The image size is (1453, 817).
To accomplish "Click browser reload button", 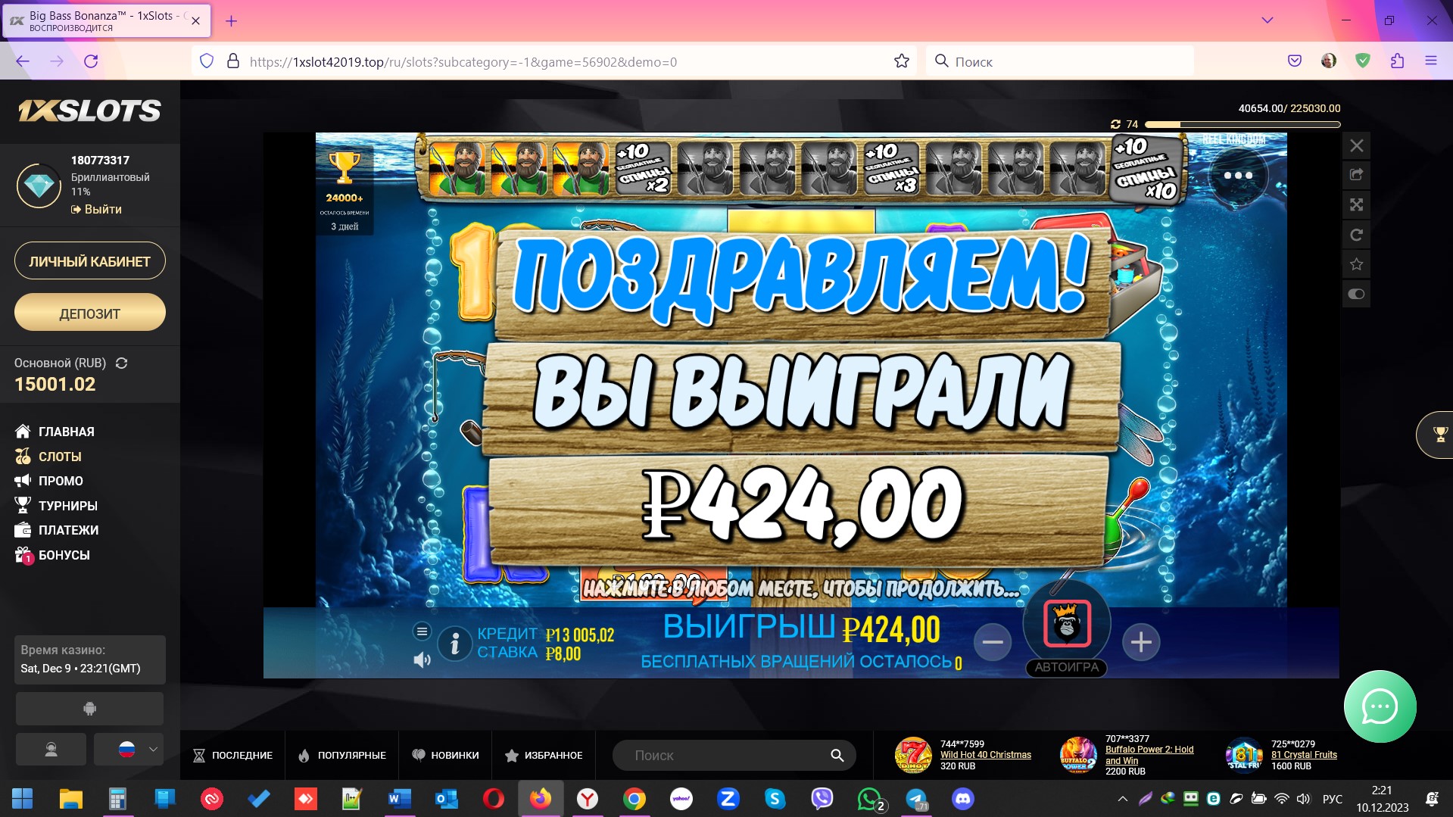I will (91, 61).
